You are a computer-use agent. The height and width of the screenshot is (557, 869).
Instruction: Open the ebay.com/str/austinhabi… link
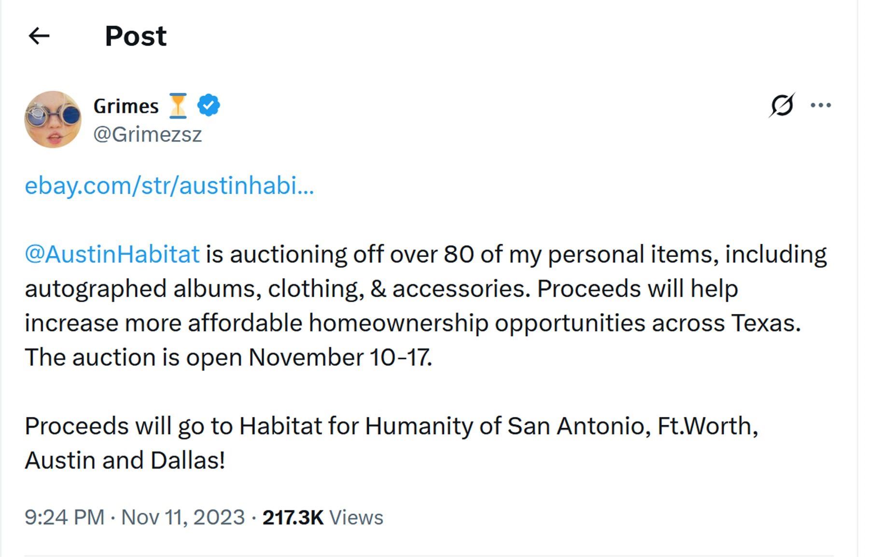(x=169, y=186)
